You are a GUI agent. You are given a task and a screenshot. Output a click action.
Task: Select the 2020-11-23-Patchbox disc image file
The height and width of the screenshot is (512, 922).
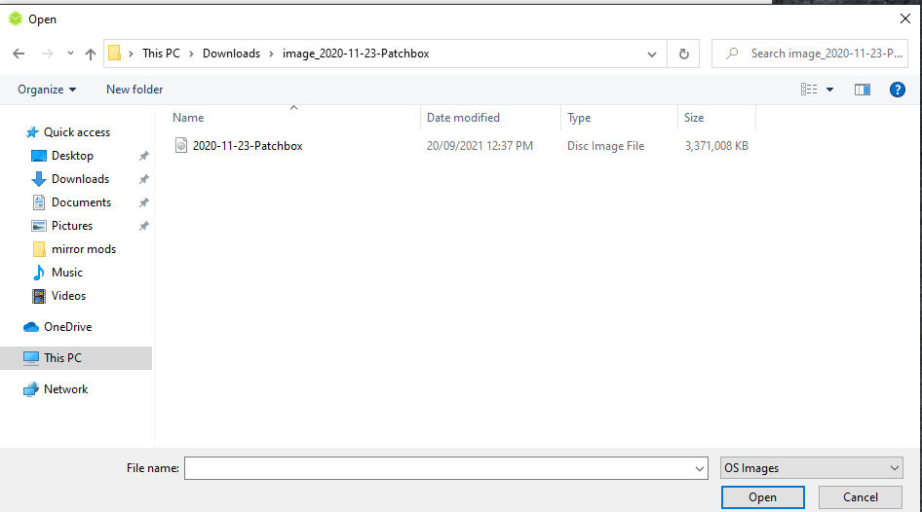248,146
